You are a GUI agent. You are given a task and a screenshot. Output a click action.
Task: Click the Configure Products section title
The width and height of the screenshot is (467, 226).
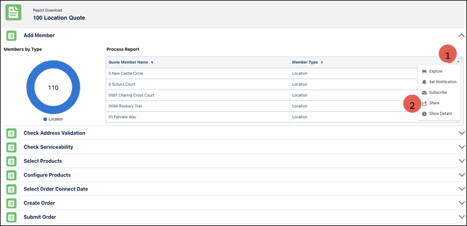tap(47, 175)
